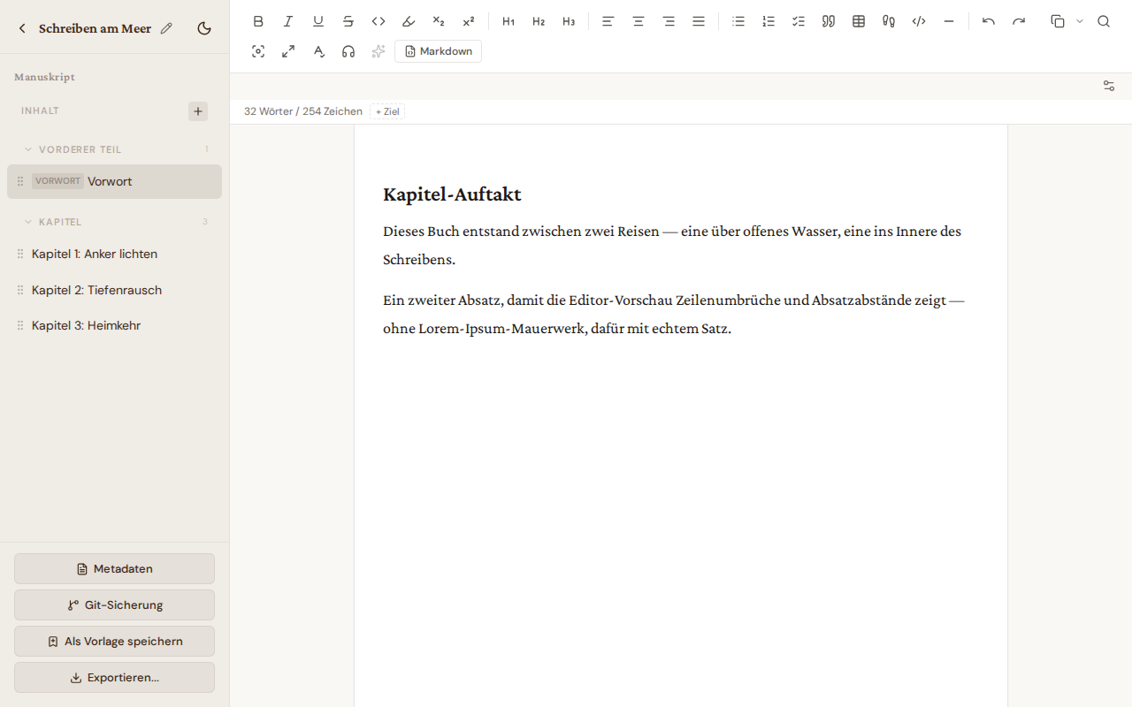Insert a horizontal rule
Image resolution: width=1132 pixels, height=707 pixels.
click(x=949, y=21)
